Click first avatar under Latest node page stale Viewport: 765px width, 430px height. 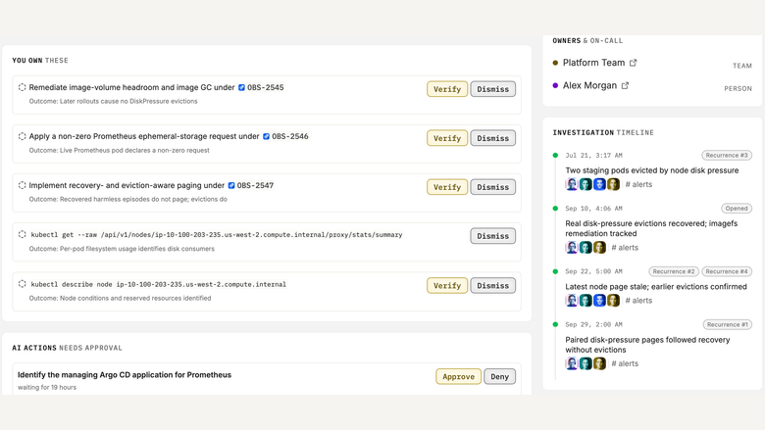[572, 301]
